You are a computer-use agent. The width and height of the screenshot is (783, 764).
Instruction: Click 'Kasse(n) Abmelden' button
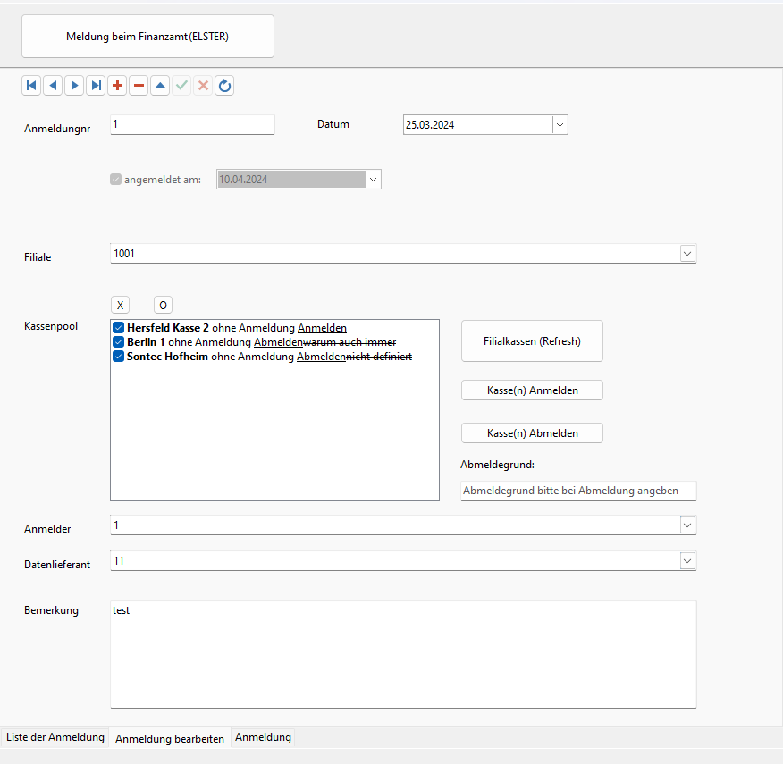point(533,433)
